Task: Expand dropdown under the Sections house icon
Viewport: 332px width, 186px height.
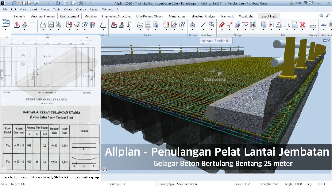Action: point(192,30)
